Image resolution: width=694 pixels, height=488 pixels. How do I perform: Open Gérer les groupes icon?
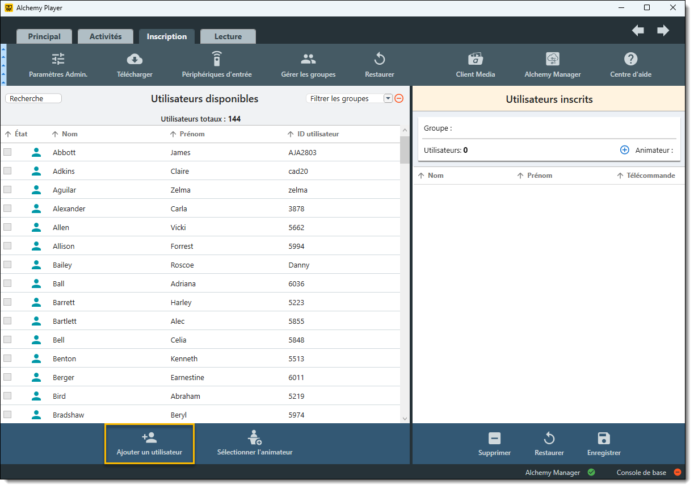(x=308, y=59)
